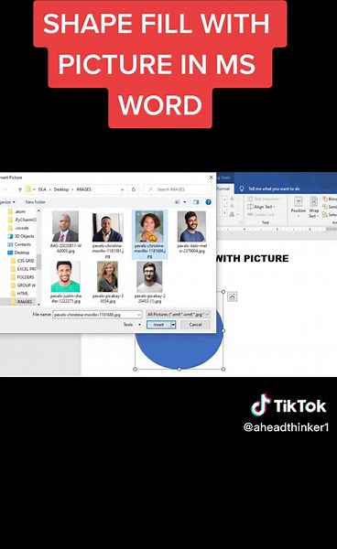Image resolution: width=337 pixels, height=549 pixels.
Task: Open Align Text dropdown in Word ribbon
Action: [262, 207]
